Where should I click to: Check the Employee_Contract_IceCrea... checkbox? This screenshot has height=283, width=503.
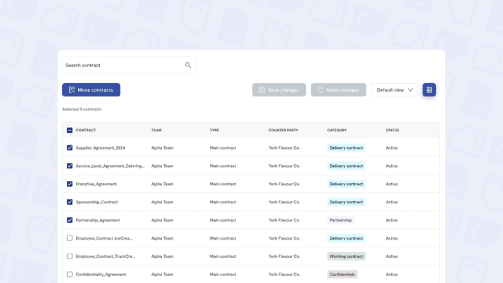tap(70, 238)
